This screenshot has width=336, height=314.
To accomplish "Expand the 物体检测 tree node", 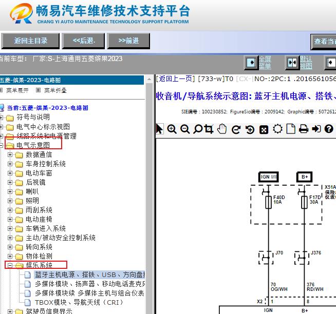I will tap(10, 256).
